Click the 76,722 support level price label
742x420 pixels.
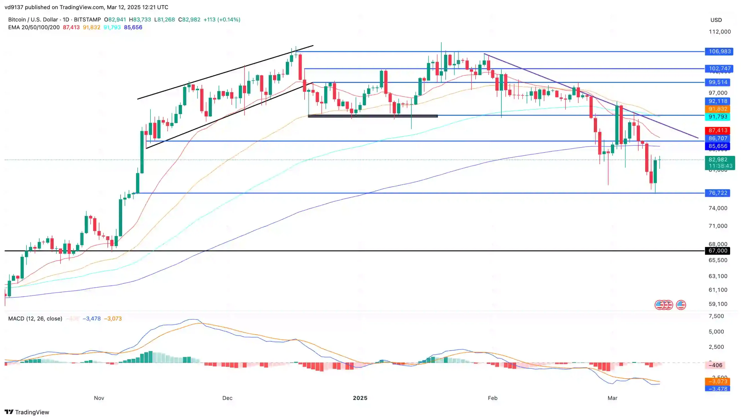tap(717, 193)
